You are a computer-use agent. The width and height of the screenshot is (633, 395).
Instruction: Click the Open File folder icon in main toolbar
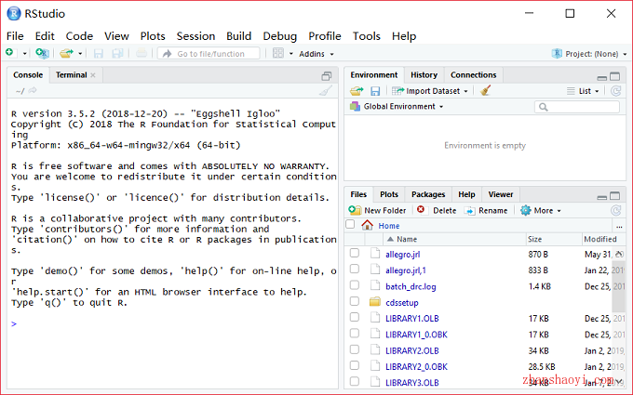point(66,53)
